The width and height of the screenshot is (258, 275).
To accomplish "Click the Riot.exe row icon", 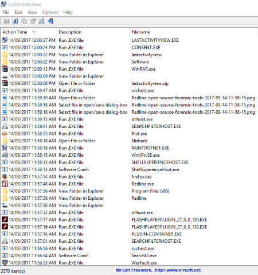I will click(5, 134).
